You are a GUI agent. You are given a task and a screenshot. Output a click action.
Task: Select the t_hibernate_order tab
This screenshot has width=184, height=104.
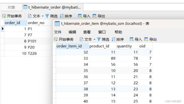coord(53,7)
